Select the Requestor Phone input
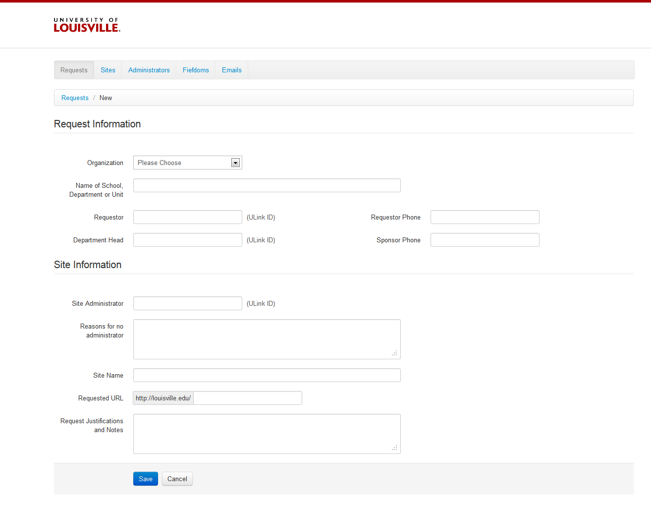The image size is (651, 505). pos(485,217)
